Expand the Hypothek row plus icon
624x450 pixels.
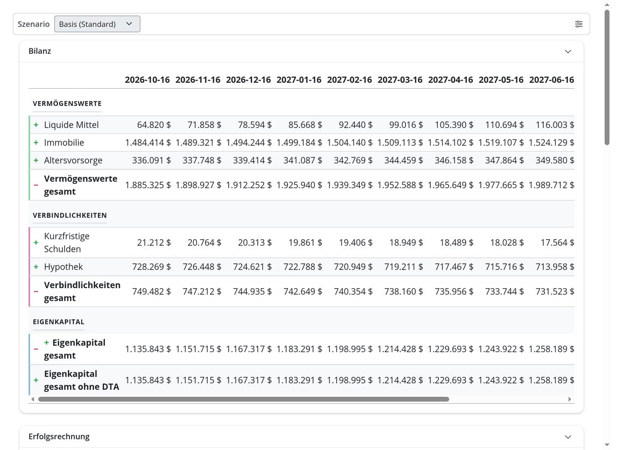point(36,267)
